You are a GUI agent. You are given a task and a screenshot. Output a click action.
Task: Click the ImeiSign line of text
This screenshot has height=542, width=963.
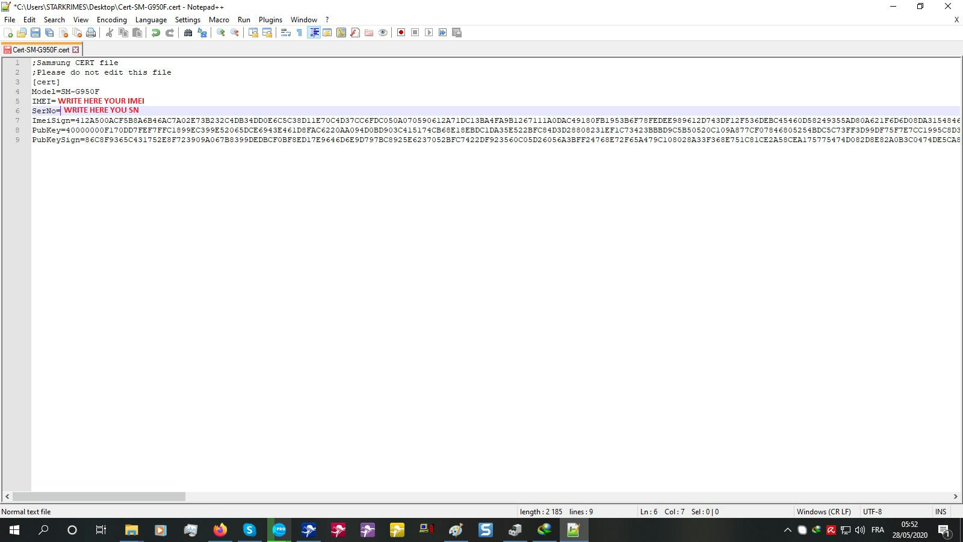496,120
